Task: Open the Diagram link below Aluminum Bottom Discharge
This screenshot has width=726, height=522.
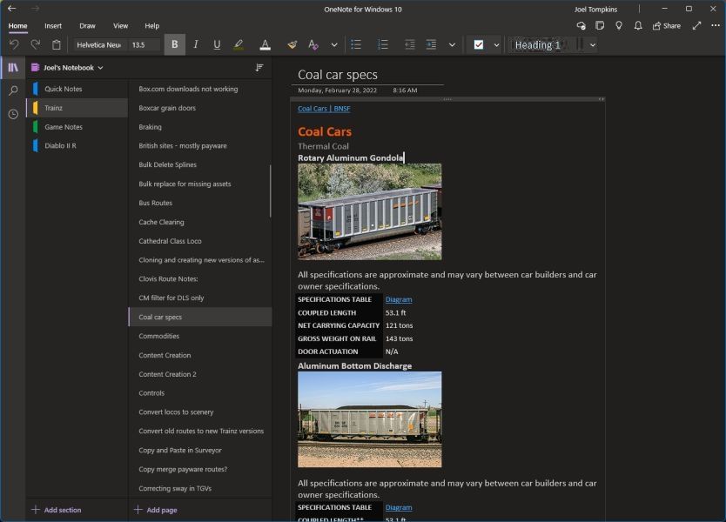Action: 399,508
